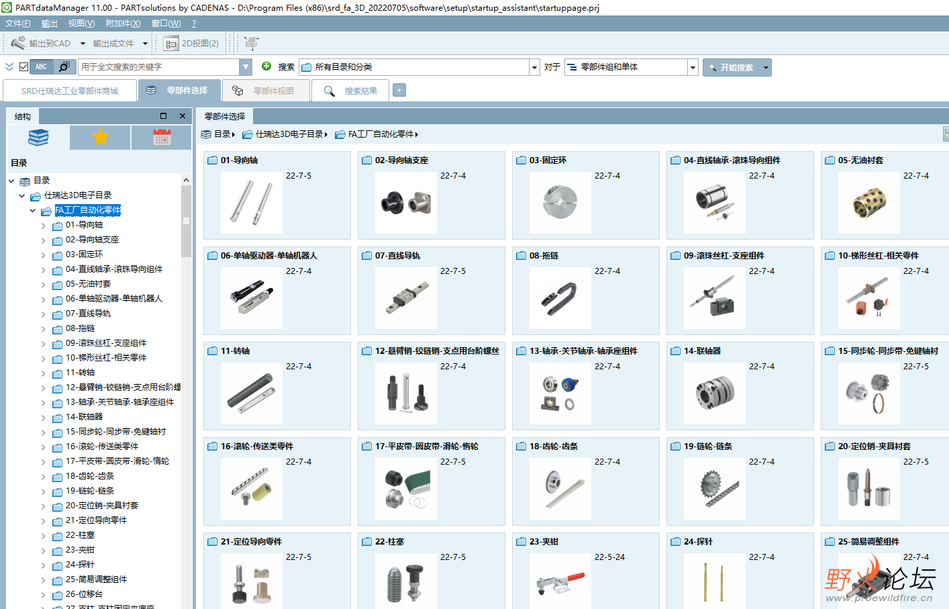Open the 输出 menu
The image size is (949, 609).
tap(50, 24)
